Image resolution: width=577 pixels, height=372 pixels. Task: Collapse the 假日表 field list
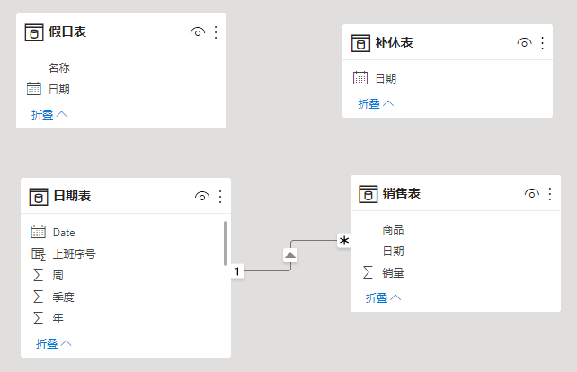(x=49, y=114)
